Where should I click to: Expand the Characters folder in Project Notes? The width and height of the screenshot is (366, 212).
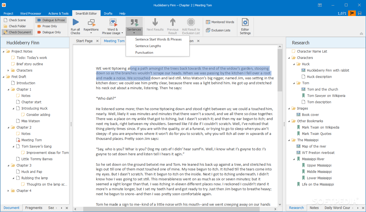[8, 70]
